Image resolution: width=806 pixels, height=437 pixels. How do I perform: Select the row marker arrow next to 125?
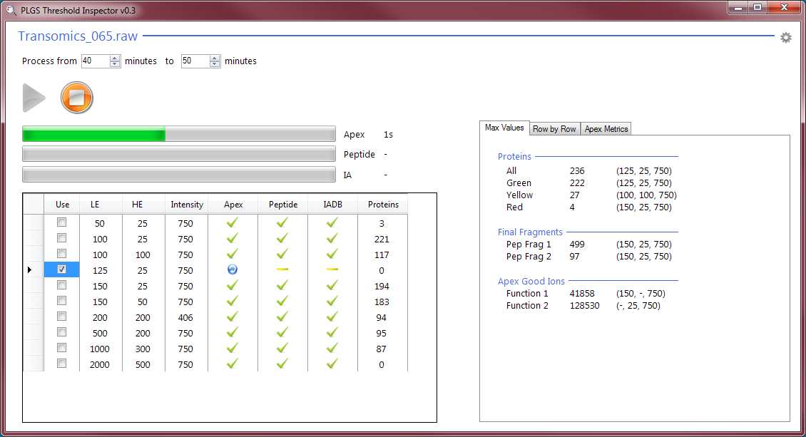point(30,269)
